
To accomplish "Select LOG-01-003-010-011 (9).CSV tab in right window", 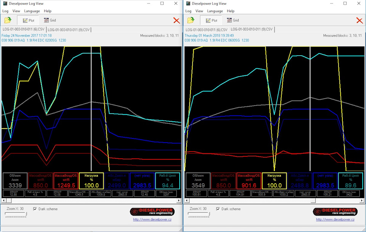I will tap(252, 29).
